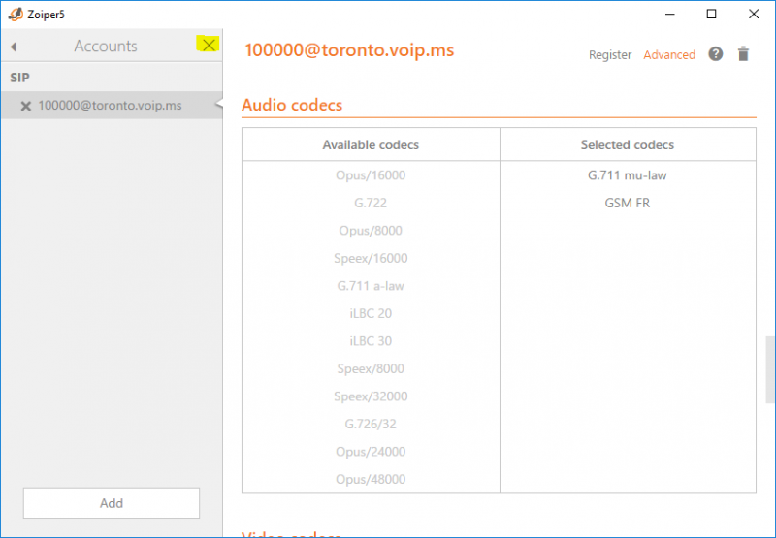Select G.711 a-law in available codecs
The height and width of the screenshot is (538, 776).
click(x=371, y=286)
